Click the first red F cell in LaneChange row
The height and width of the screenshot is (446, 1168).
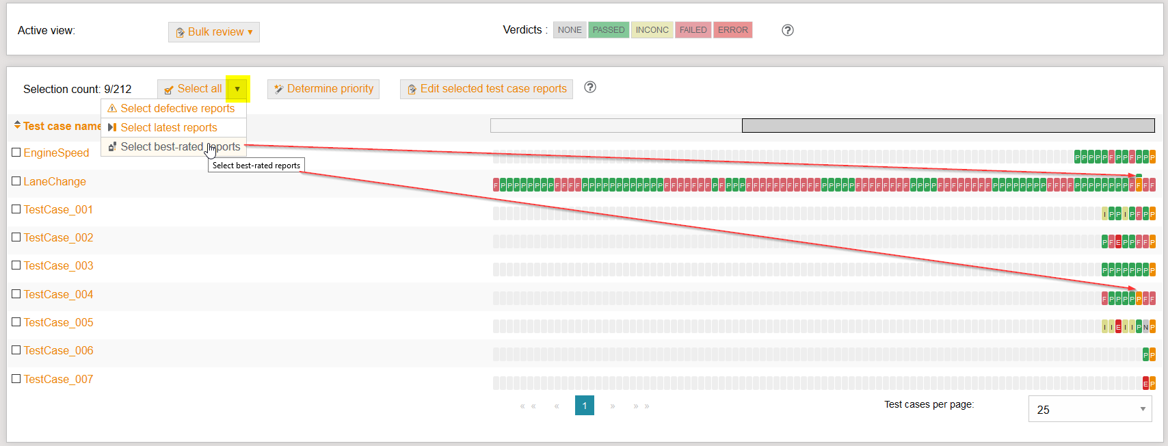[496, 185]
